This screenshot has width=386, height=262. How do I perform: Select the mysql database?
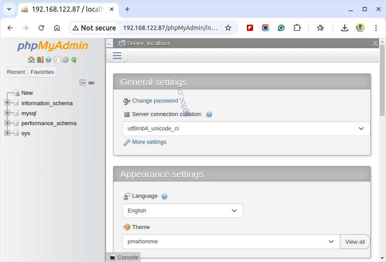[x=29, y=113]
